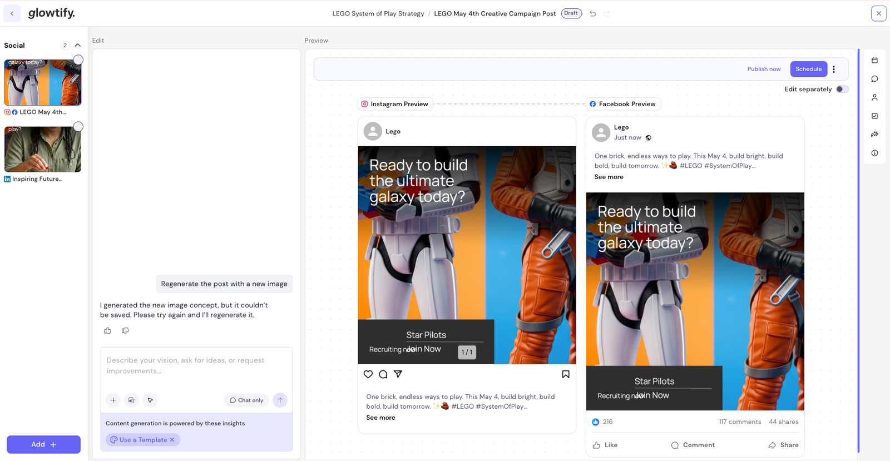Open the info icon in right sidebar

point(874,153)
